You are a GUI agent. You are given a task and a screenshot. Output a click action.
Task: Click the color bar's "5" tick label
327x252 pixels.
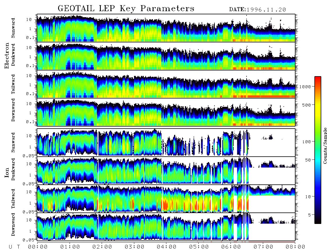pyautogui.click(x=309, y=215)
